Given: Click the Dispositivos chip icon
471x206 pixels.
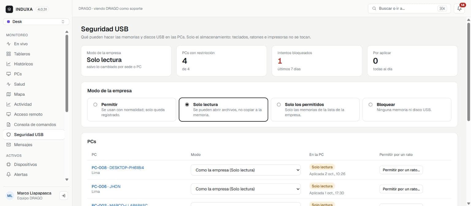Looking at the screenshot, I should 9,164.
